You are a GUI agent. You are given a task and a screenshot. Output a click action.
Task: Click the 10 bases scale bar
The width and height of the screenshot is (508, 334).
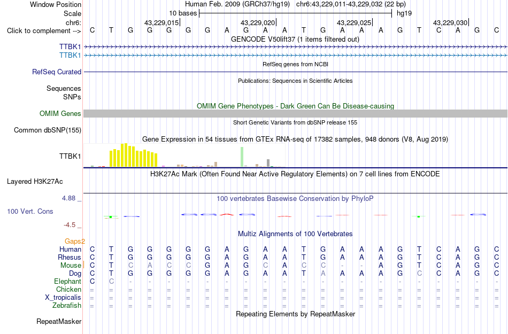click(x=296, y=13)
